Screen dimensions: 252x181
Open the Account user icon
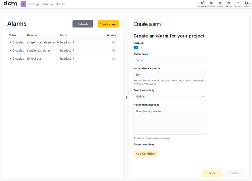tap(246, 3)
